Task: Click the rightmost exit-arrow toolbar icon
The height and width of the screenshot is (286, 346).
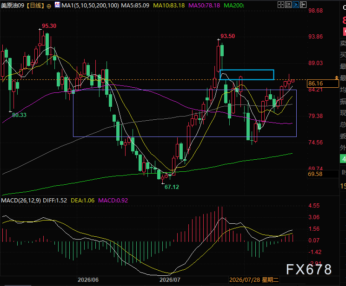Action: [303, 5]
